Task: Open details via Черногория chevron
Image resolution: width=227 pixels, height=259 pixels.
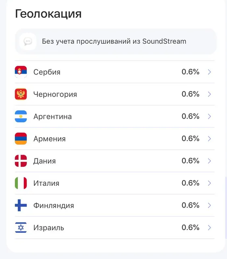Action: tap(209, 94)
